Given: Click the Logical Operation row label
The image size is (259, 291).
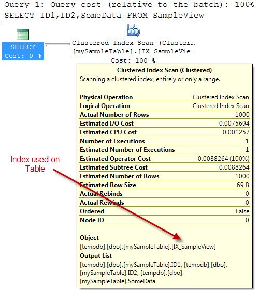Looking at the screenshot, I should [x=105, y=106].
